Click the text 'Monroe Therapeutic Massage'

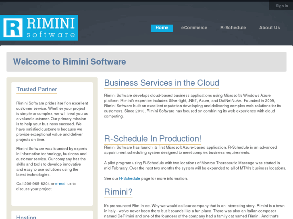pyautogui.click(x=228, y=163)
